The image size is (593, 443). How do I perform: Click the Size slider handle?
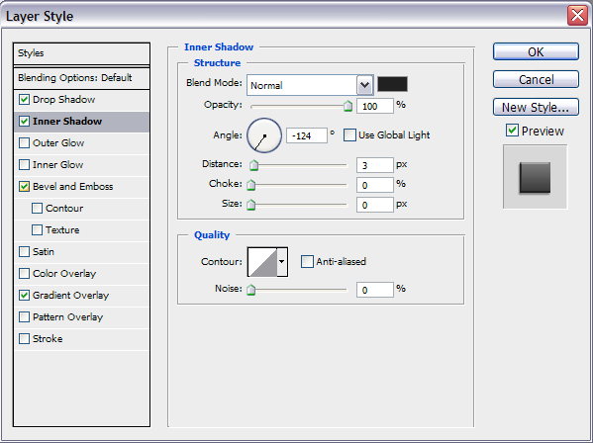click(x=251, y=205)
